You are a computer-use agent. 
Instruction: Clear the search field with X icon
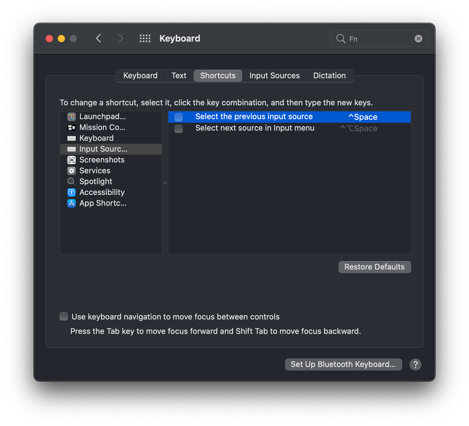point(418,39)
